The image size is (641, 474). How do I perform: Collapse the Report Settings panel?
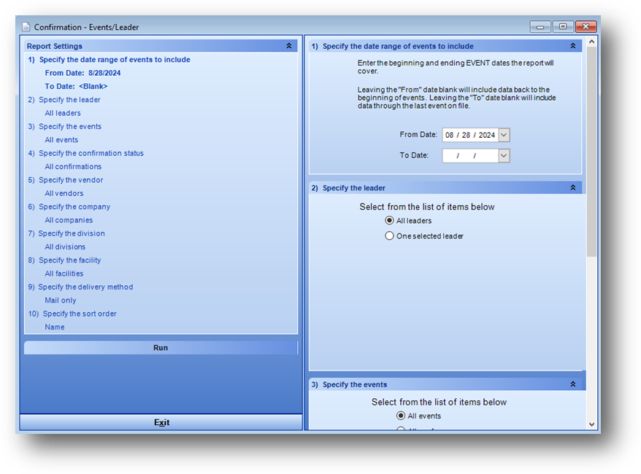[x=289, y=46]
